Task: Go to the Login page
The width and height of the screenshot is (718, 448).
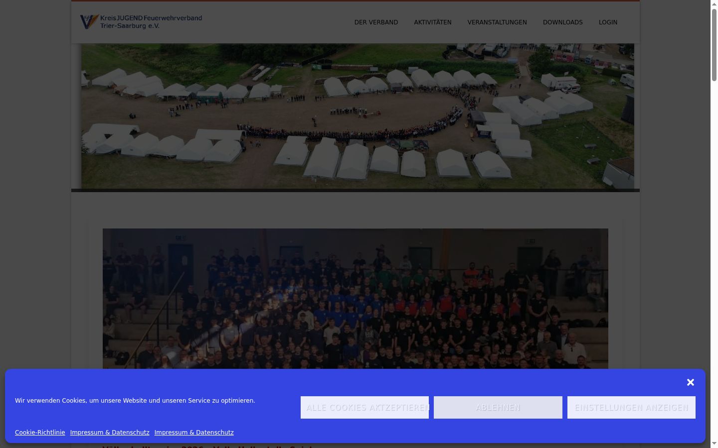Action: (x=608, y=22)
